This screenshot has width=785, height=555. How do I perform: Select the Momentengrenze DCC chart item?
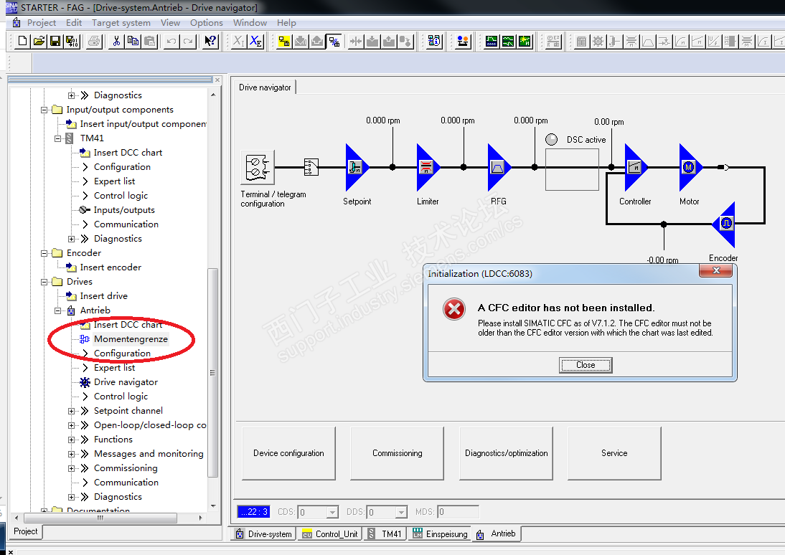131,338
